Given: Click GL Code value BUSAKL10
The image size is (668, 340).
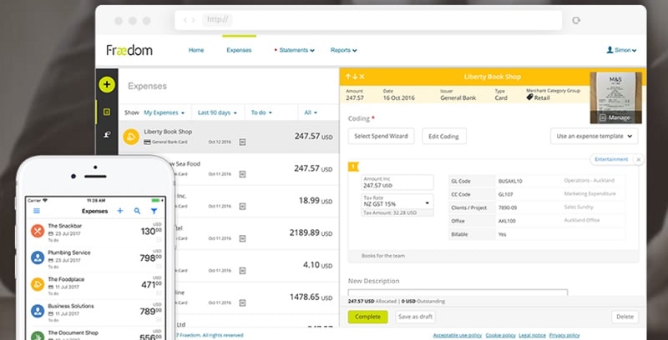Looking at the screenshot, I should [x=510, y=181].
